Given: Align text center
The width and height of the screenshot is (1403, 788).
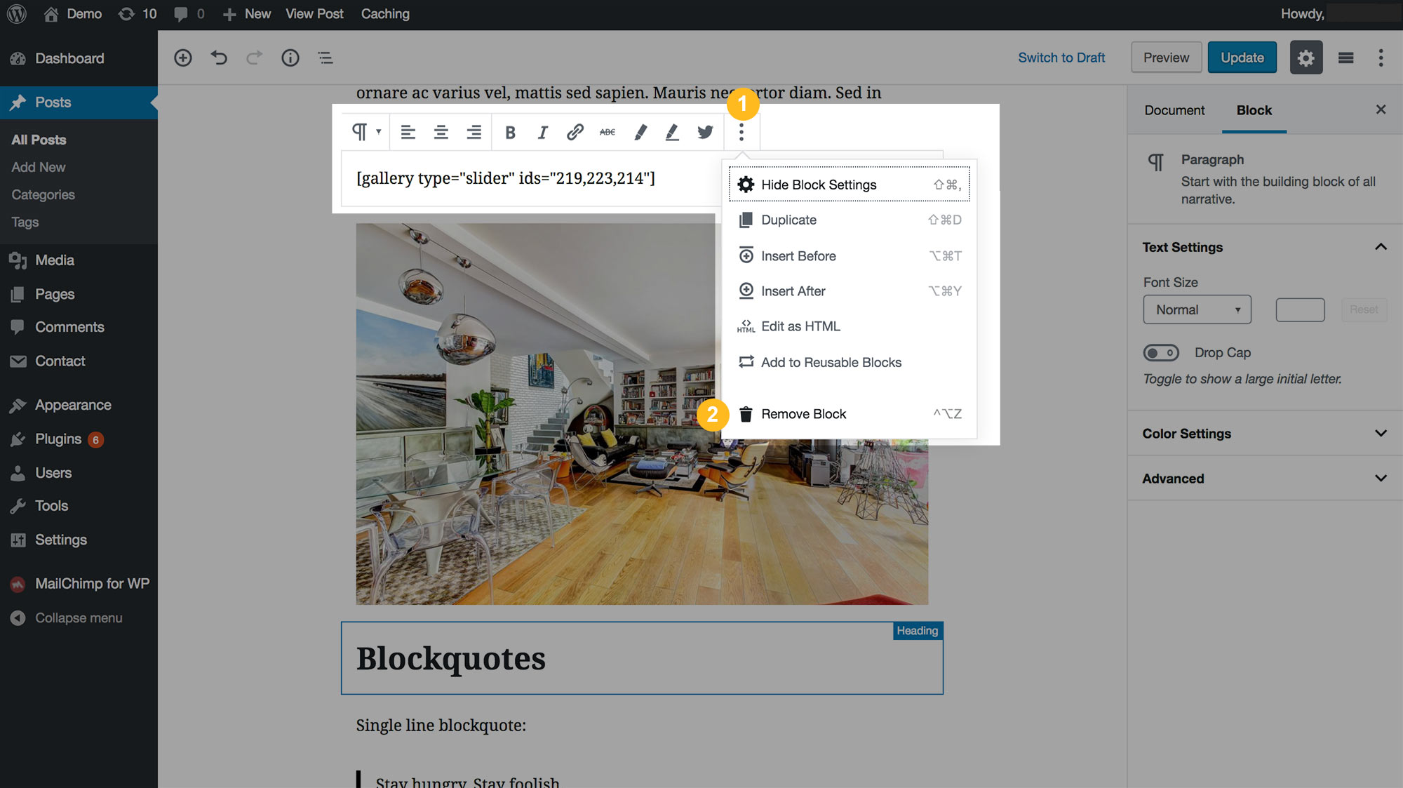Looking at the screenshot, I should point(441,132).
